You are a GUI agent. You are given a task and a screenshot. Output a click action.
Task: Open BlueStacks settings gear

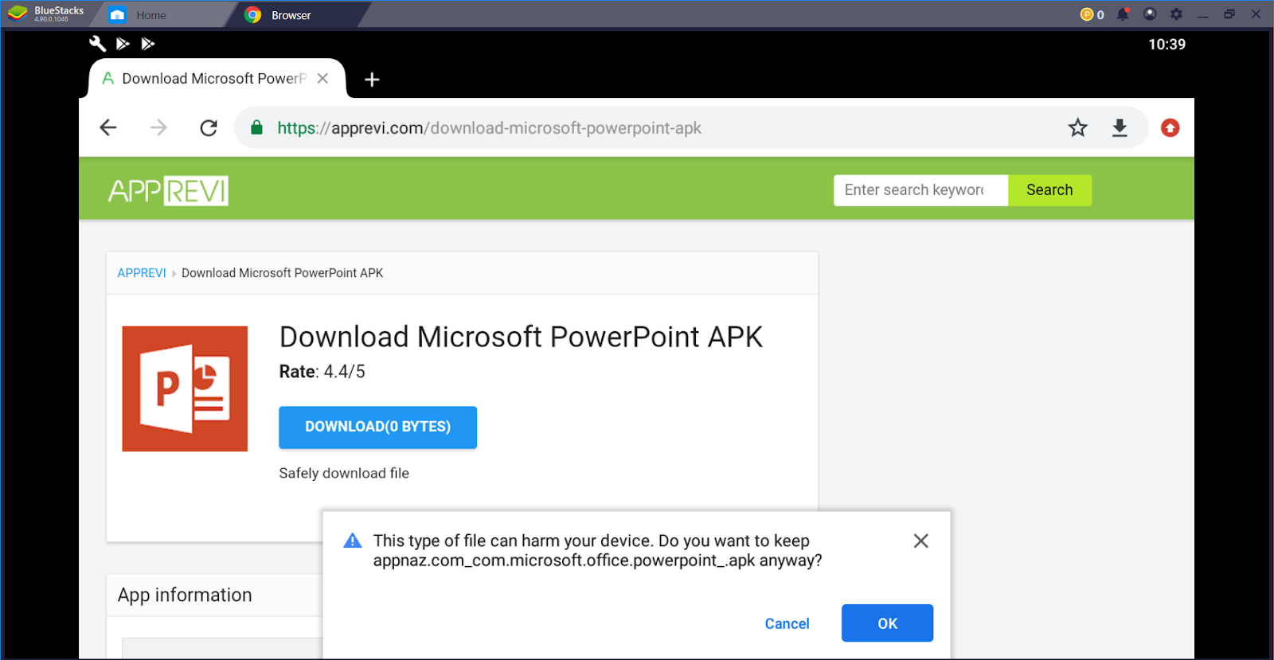click(1176, 14)
